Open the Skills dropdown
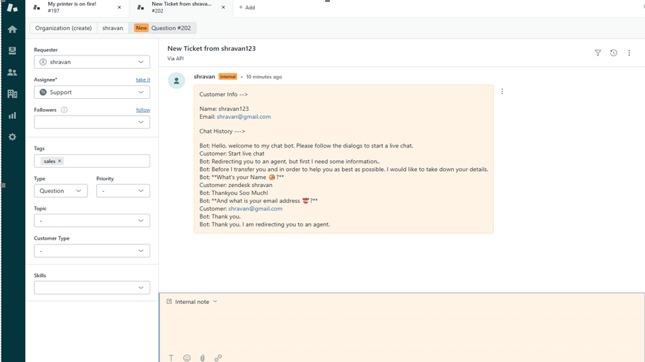Screen dimensions: 645x362 [x=91, y=288]
